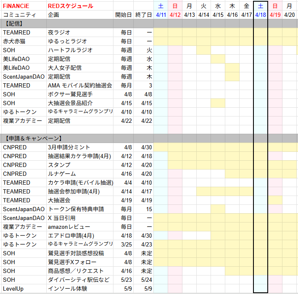Select the 【配信】 section header
This screenshot has width=298, height=294.
[x=24, y=24]
